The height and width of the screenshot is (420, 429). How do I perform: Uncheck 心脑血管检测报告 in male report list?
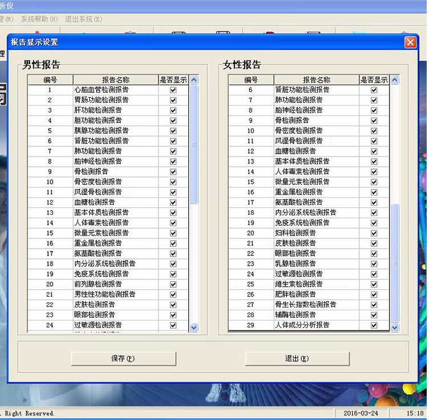(x=173, y=90)
